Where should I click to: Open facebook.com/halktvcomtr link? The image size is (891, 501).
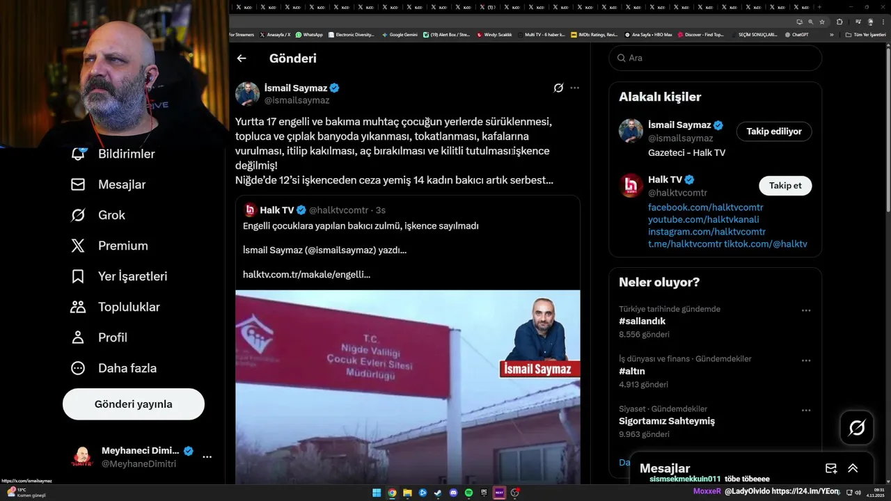tap(705, 207)
